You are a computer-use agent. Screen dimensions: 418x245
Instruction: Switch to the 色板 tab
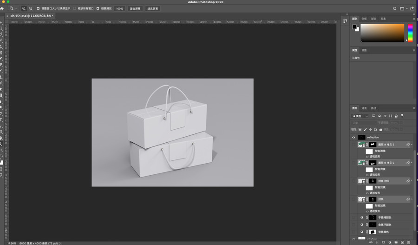coord(364,19)
